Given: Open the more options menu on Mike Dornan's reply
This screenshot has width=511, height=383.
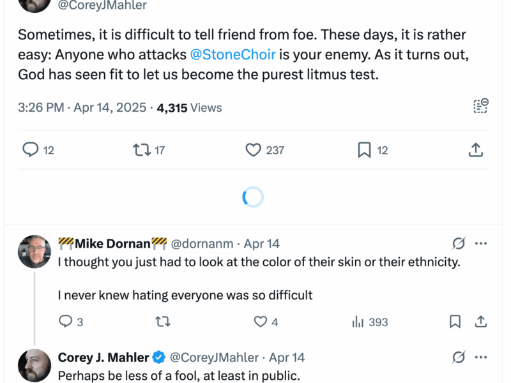Looking at the screenshot, I should tap(481, 243).
